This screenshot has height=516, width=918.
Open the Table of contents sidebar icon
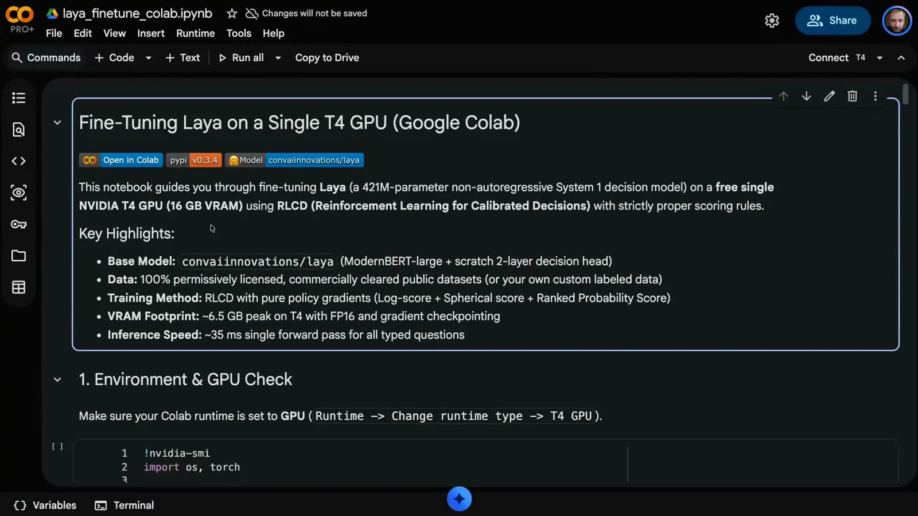point(18,98)
